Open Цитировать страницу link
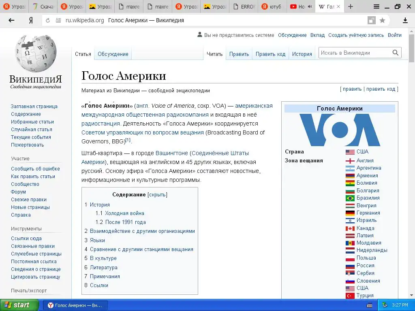Image resolution: width=415 pixels, height=311 pixels. pos(36,277)
